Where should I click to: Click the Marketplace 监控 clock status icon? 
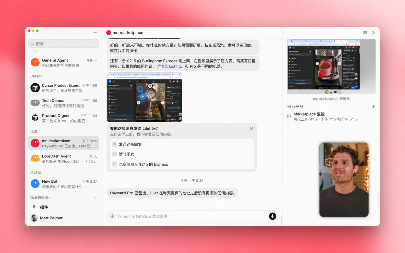pos(289,117)
